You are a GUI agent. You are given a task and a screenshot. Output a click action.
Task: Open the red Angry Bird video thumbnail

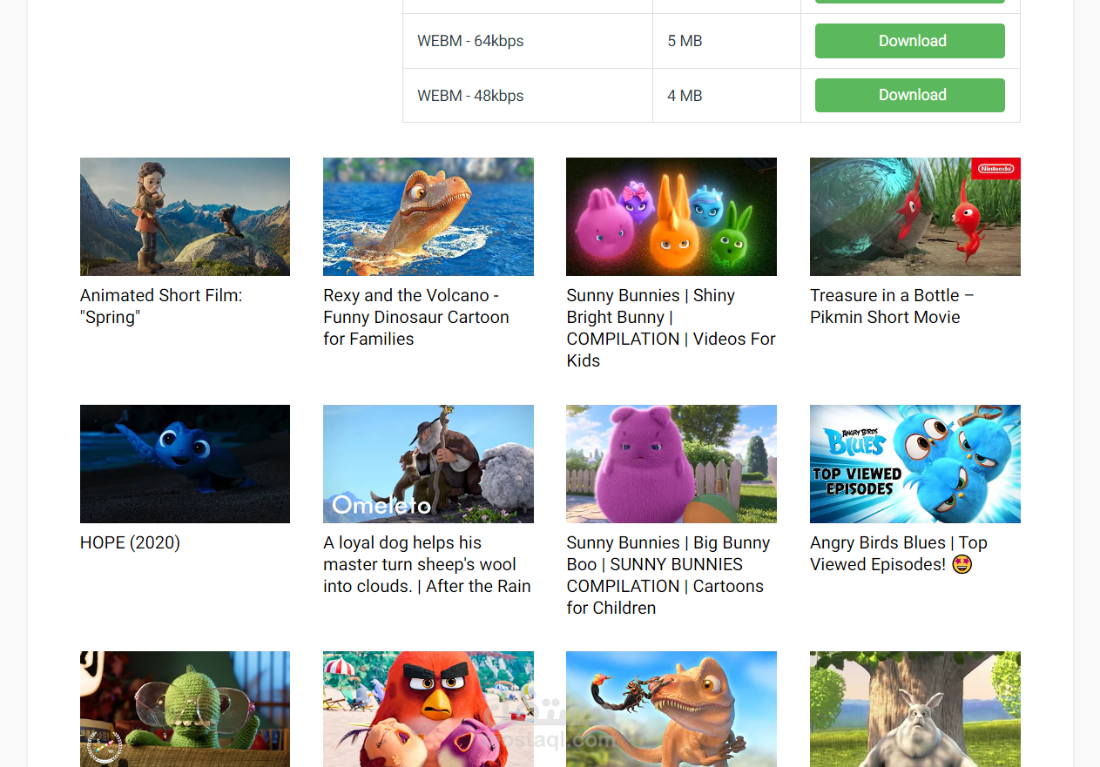(x=429, y=709)
